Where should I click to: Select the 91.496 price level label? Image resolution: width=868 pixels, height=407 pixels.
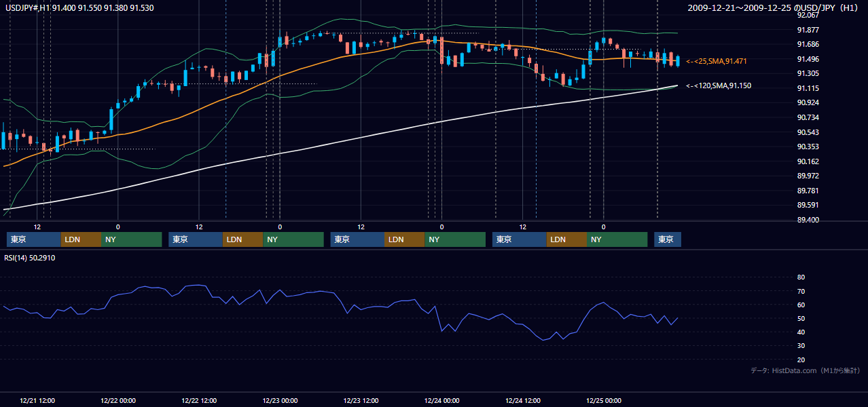click(x=808, y=59)
